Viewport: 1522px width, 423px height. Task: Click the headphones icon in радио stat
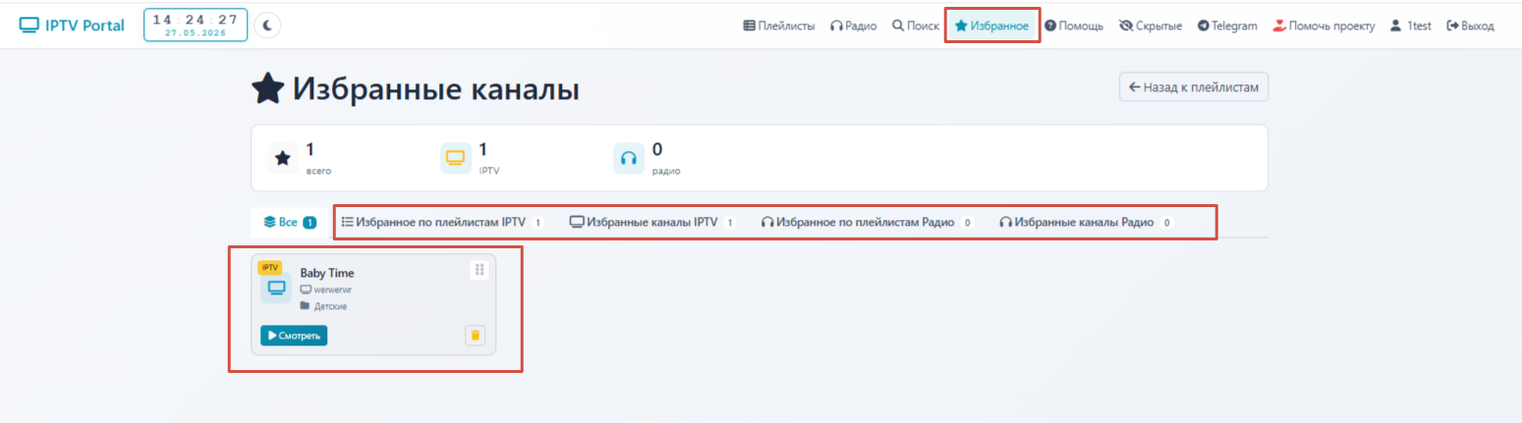click(629, 157)
